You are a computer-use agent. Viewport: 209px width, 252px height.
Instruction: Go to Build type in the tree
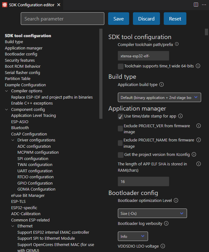point(14,42)
